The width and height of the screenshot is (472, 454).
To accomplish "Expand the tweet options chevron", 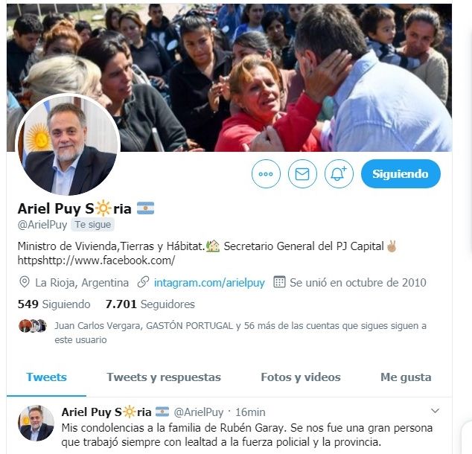I will pos(435,411).
